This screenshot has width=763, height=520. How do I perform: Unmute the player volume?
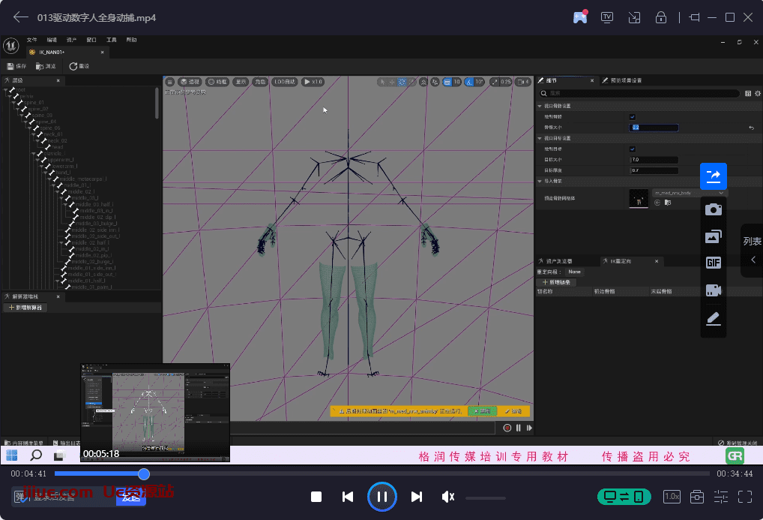[448, 497]
